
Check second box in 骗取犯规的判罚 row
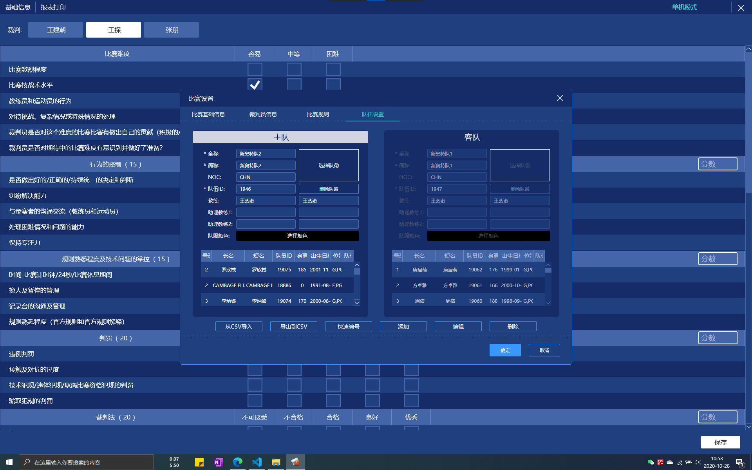click(x=294, y=401)
